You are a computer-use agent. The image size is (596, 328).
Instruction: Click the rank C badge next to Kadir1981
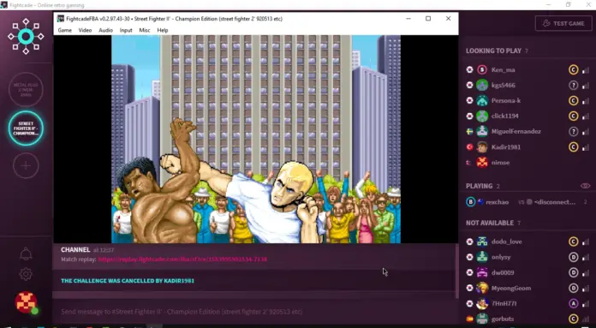coord(573,146)
